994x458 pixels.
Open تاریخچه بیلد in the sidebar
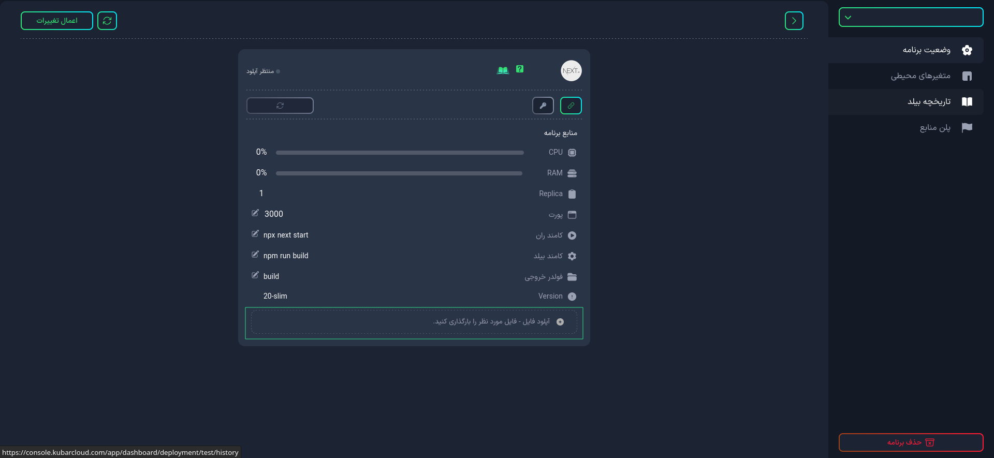906,102
